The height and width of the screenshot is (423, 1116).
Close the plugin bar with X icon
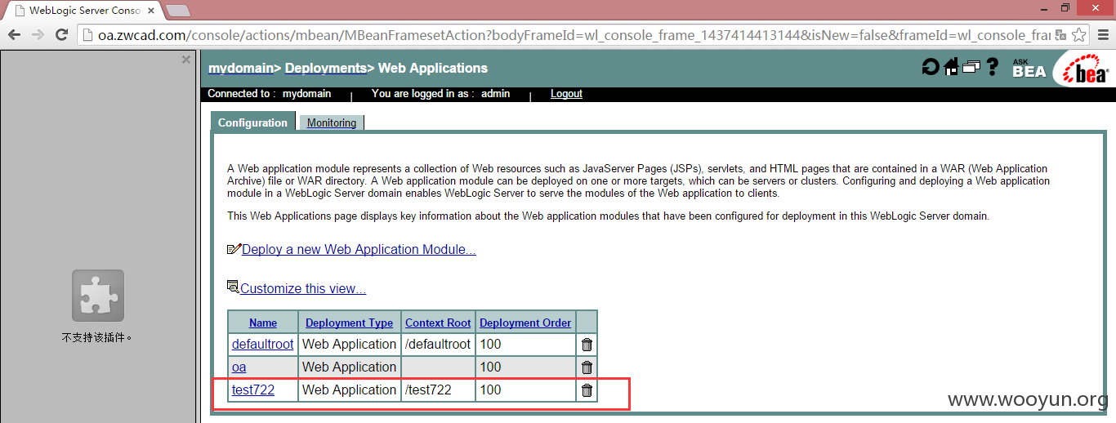tap(186, 60)
